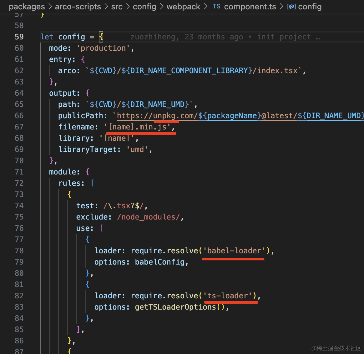The height and width of the screenshot is (354, 364).
Task: Click '[name].min.js' filename string
Action: point(137,127)
